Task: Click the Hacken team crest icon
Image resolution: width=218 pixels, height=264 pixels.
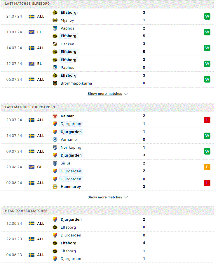Action: pos(55,44)
